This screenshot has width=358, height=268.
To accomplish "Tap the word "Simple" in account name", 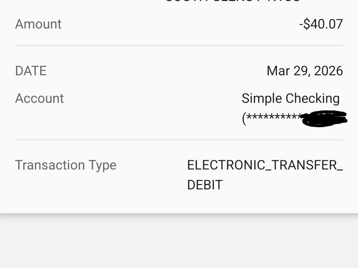I will click(x=262, y=99).
